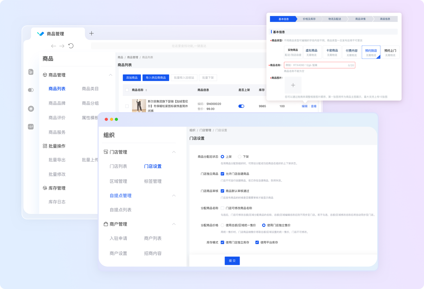The image size is (424, 289).
Task: Toggle the 是否上架 switch for SN000020
Action: tap(241, 106)
